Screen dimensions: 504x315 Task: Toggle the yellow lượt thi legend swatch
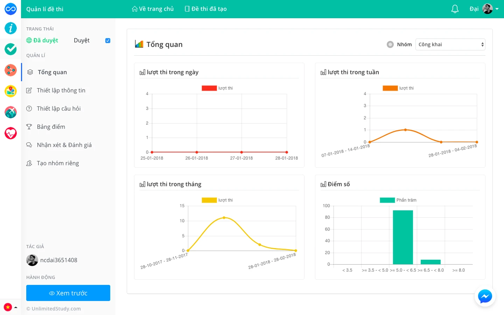(209, 200)
